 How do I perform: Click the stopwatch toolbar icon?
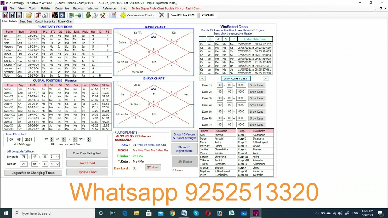(x=45, y=15)
